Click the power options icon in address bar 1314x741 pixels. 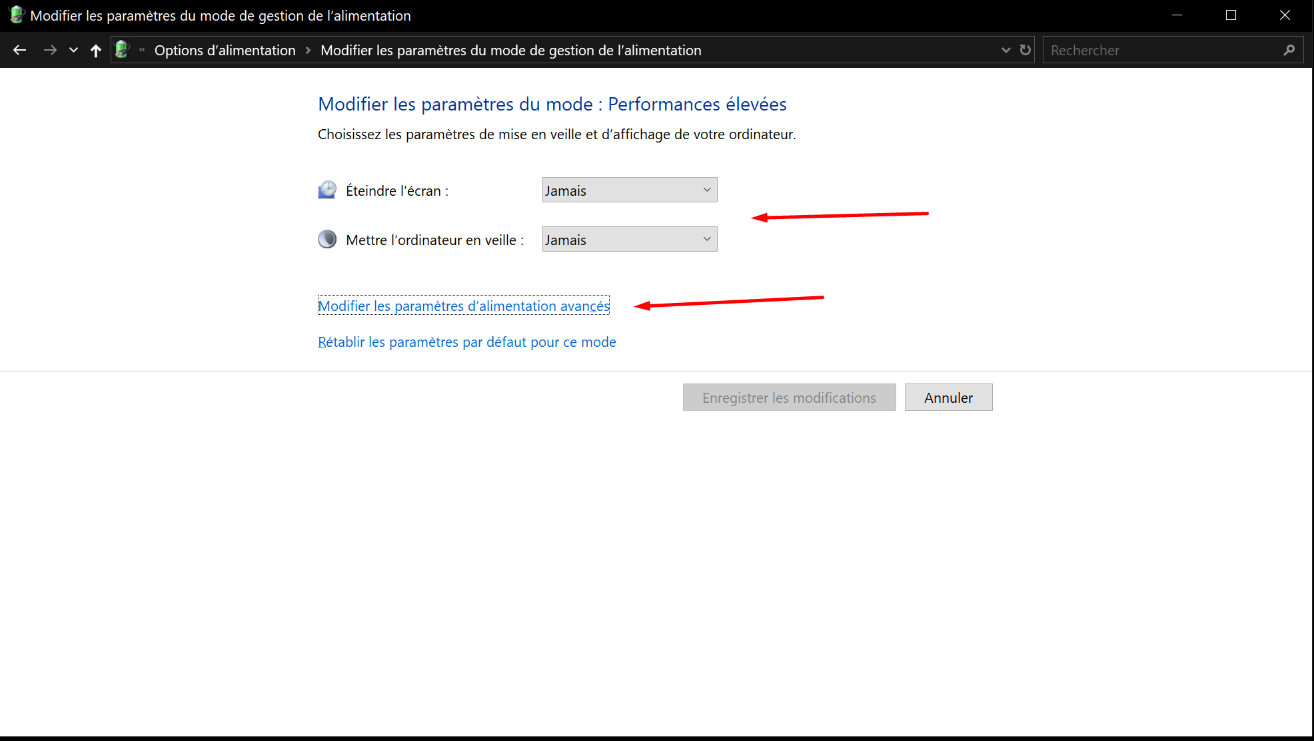pyautogui.click(x=122, y=49)
